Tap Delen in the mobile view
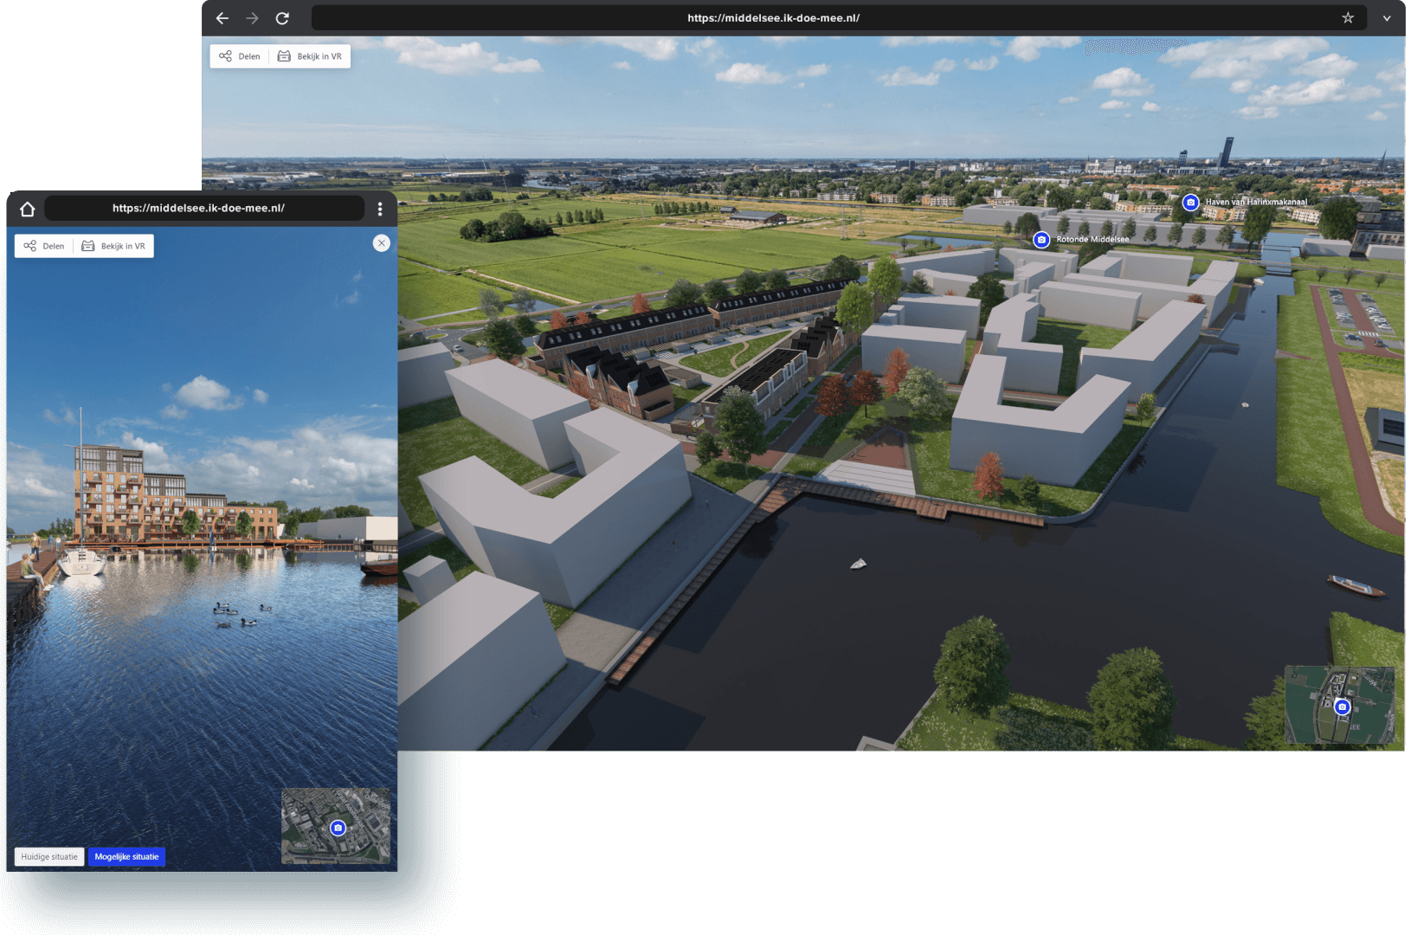 [x=44, y=246]
